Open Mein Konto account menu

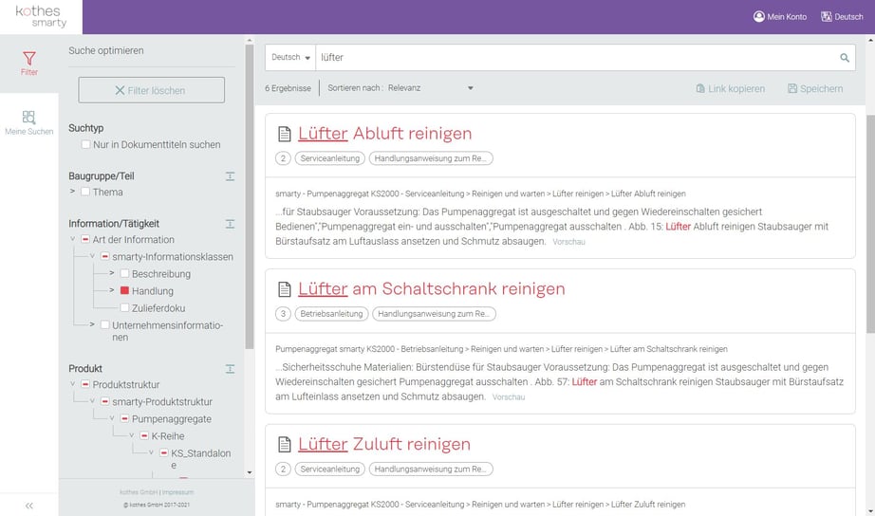(x=779, y=17)
